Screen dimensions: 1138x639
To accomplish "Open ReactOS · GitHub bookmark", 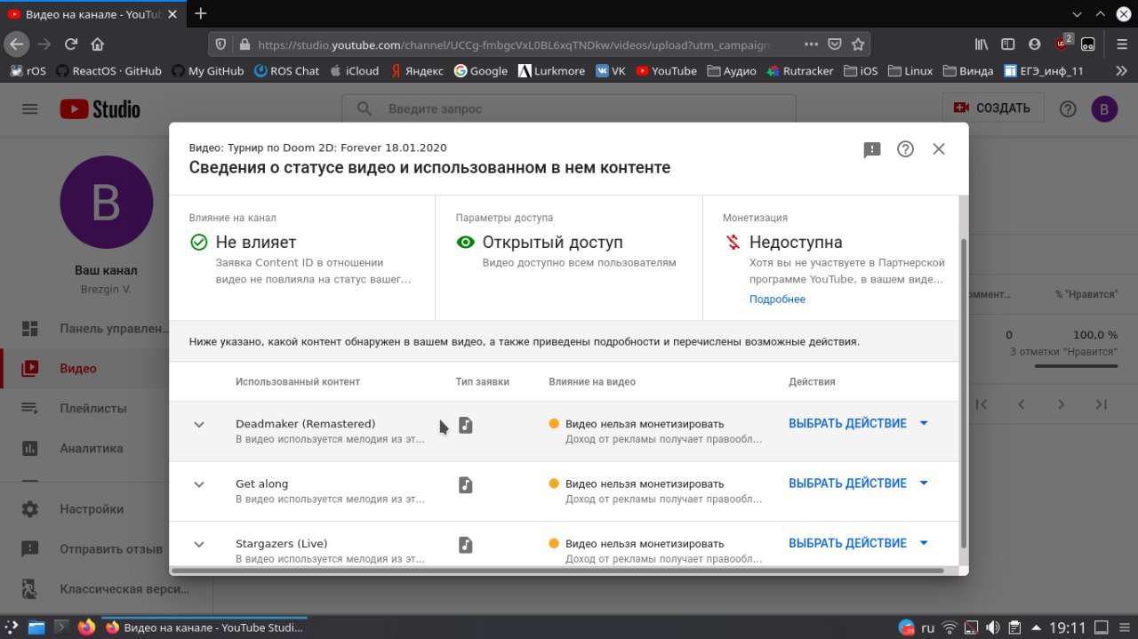I will coord(108,71).
